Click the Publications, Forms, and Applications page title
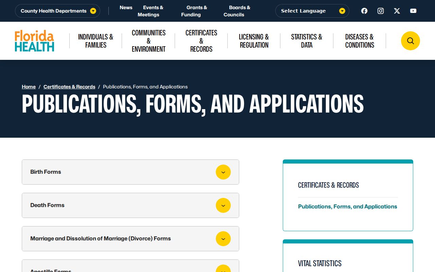Screen dimensions: 435x272 pos(193,104)
